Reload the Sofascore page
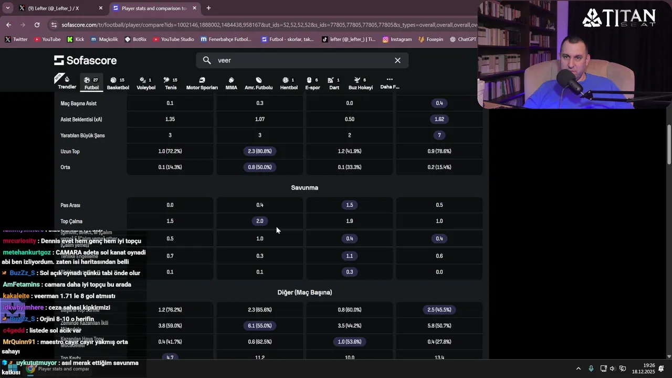The image size is (672, 378). (x=37, y=25)
